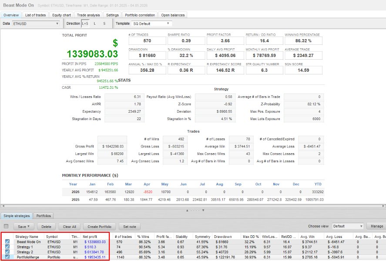Click the Set note button

130,227
